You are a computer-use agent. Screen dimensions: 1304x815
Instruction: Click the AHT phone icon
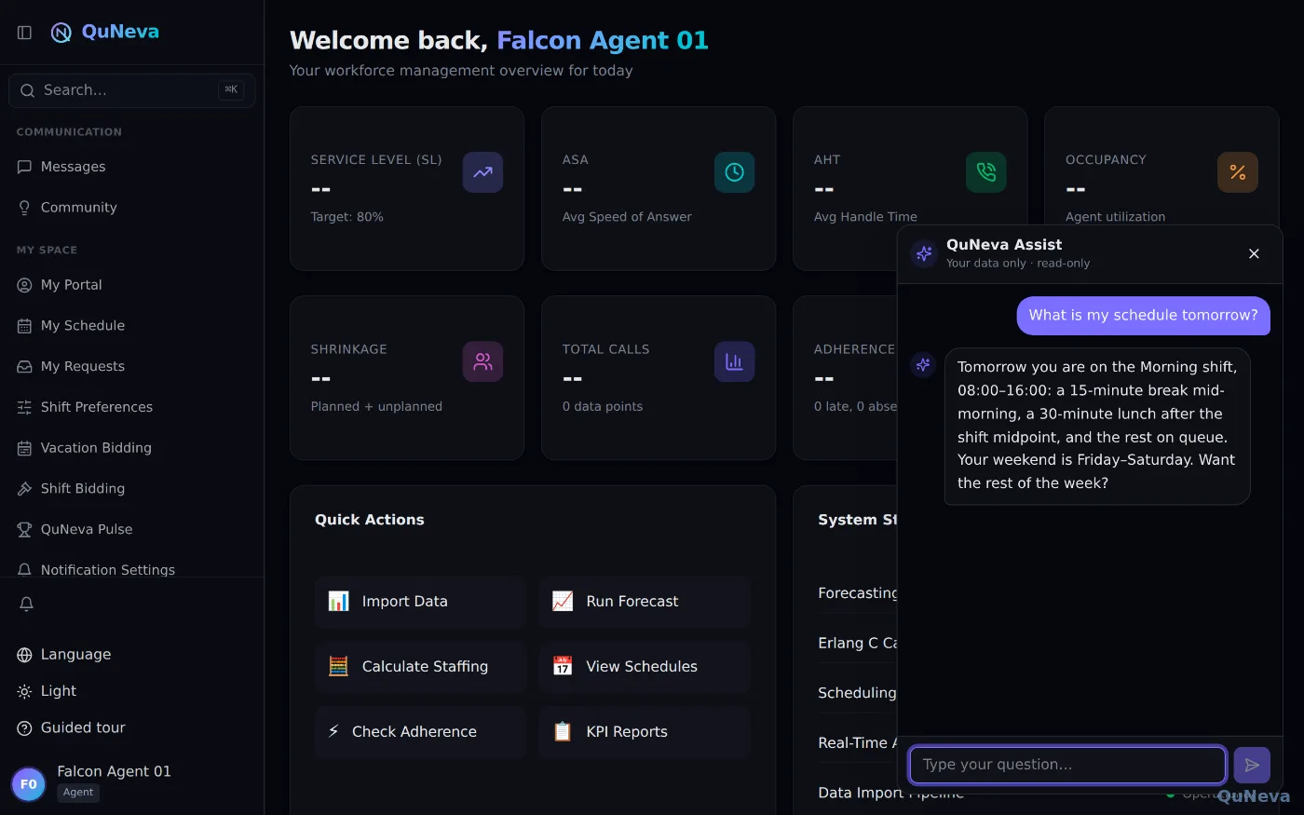tap(985, 172)
